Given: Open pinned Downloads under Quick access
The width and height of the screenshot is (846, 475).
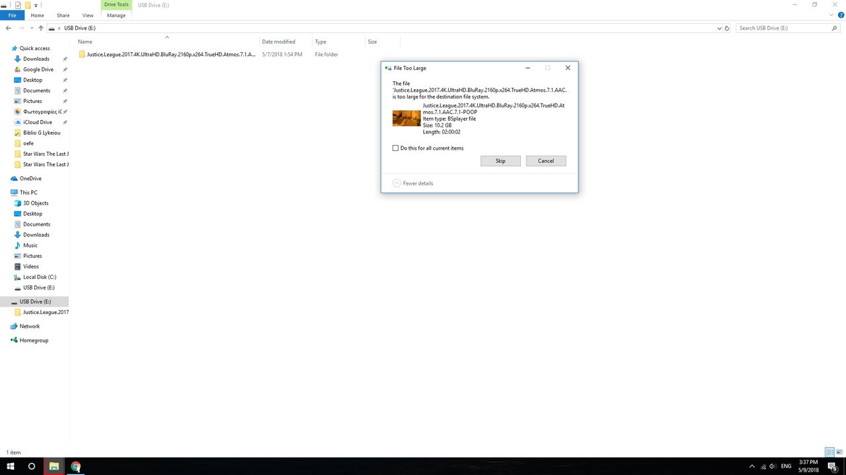Looking at the screenshot, I should (x=36, y=59).
